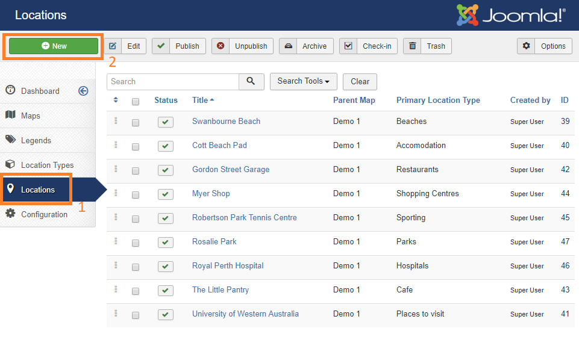The image size is (579, 340).
Task: Click the drag handle of Rosalie Park row
Action: point(116,241)
